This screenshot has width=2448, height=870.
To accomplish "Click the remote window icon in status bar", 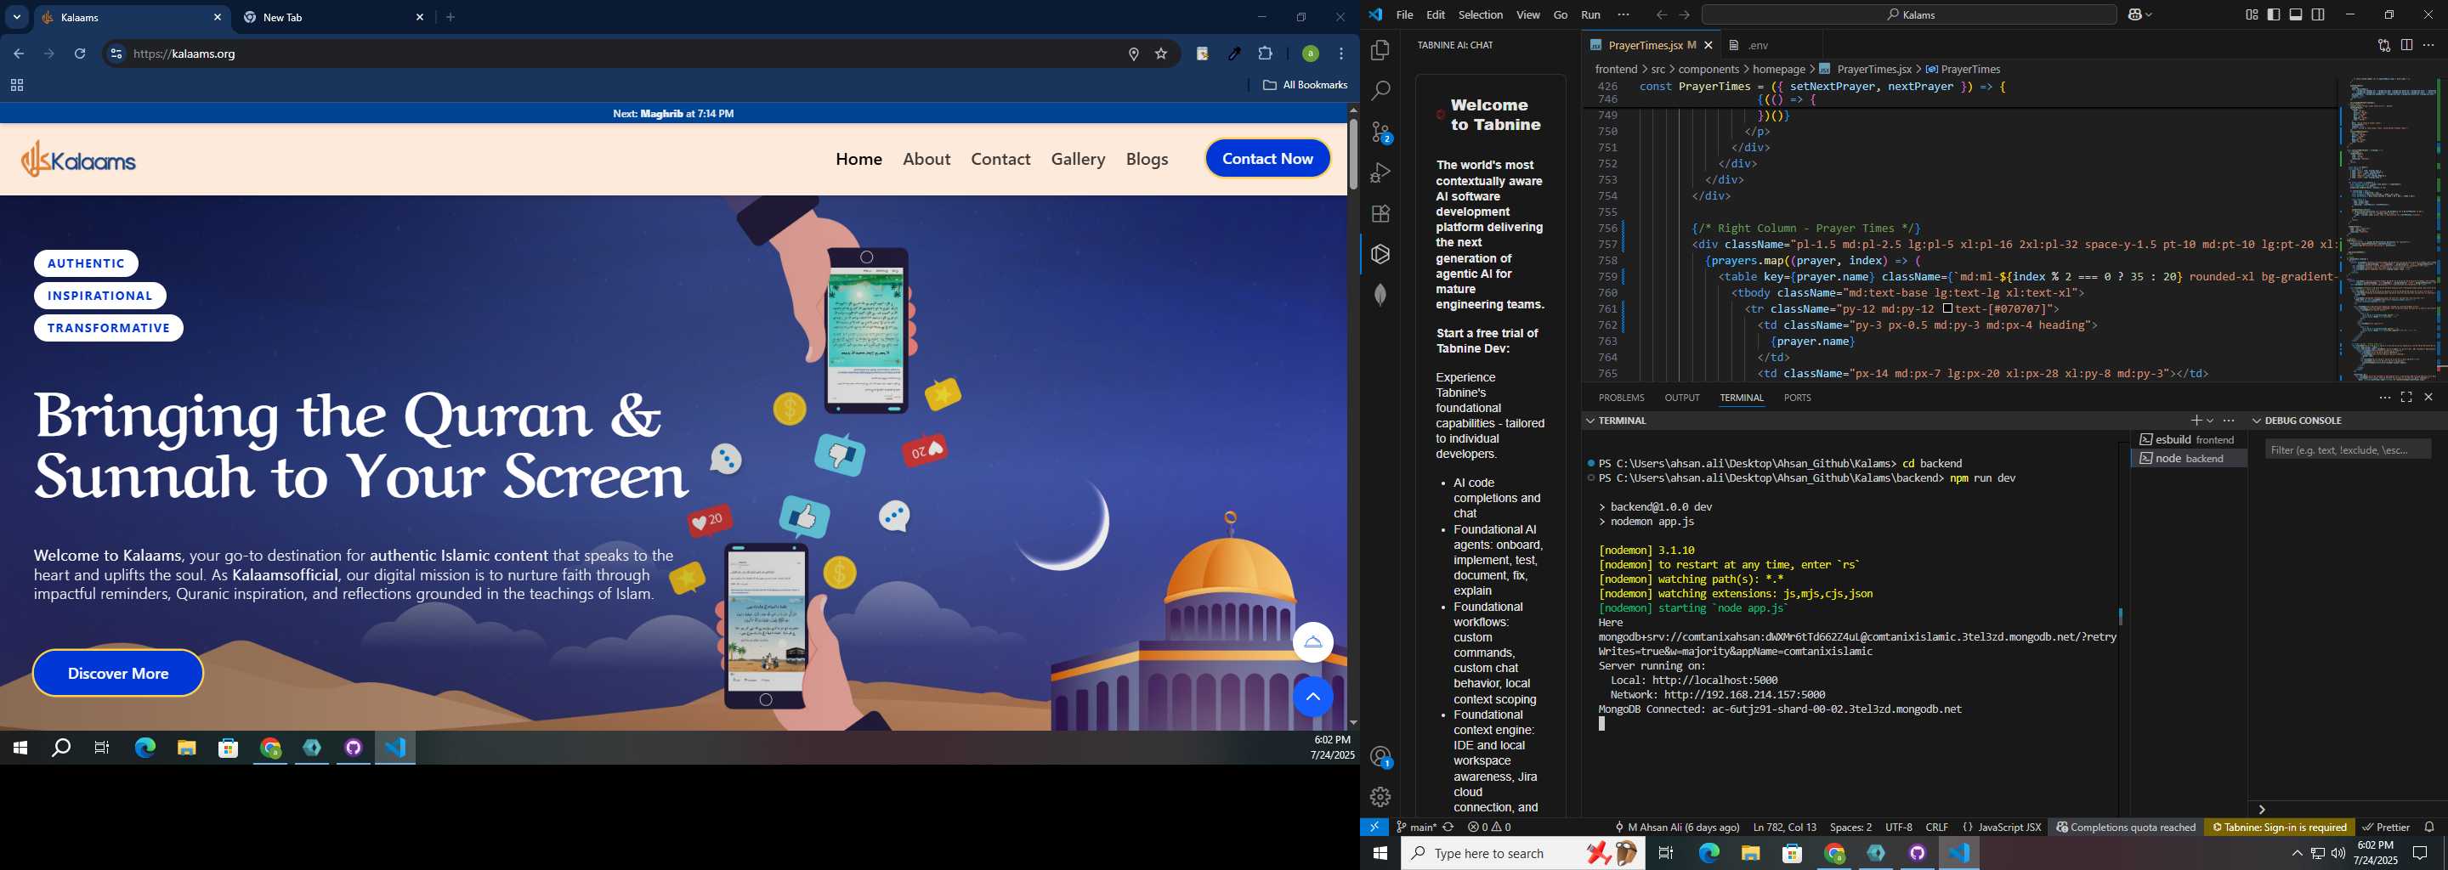I will (1374, 828).
